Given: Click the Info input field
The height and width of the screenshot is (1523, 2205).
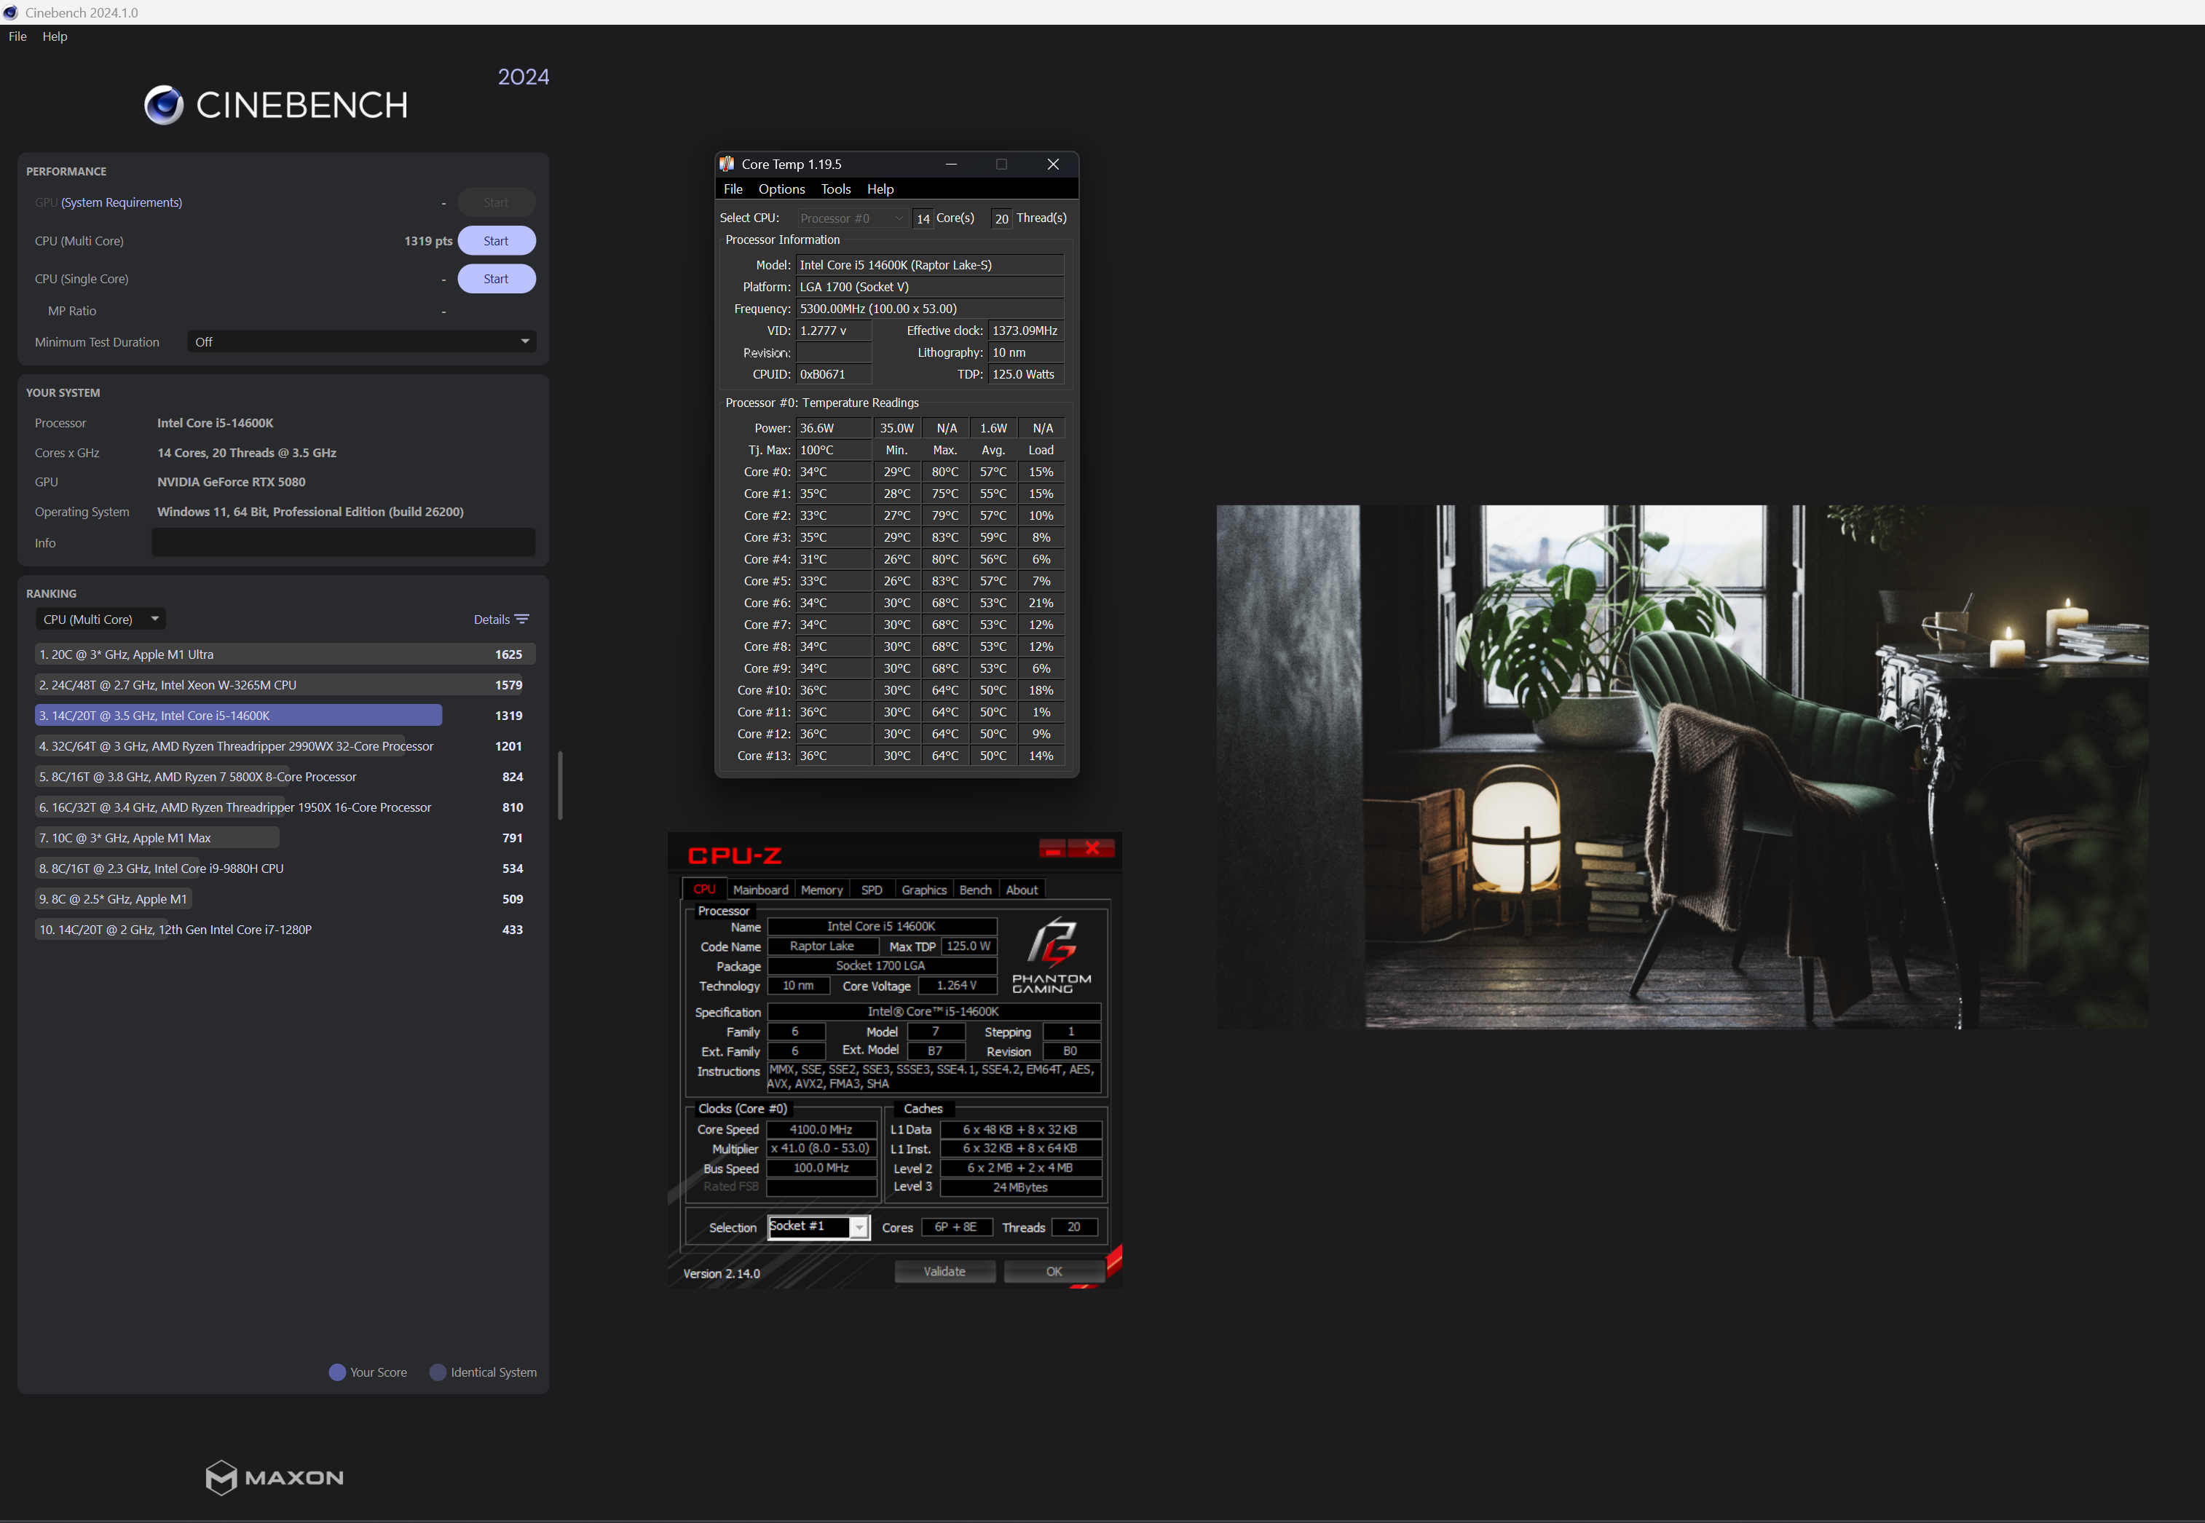Looking at the screenshot, I should [343, 543].
